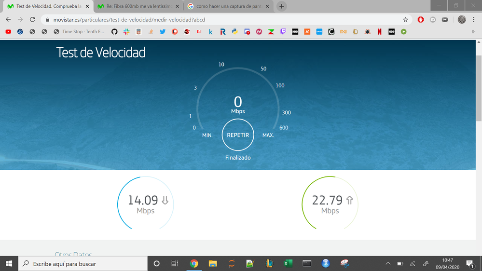Click the Windows search box
Screen dimensions: 482x271
[x=83, y=264]
